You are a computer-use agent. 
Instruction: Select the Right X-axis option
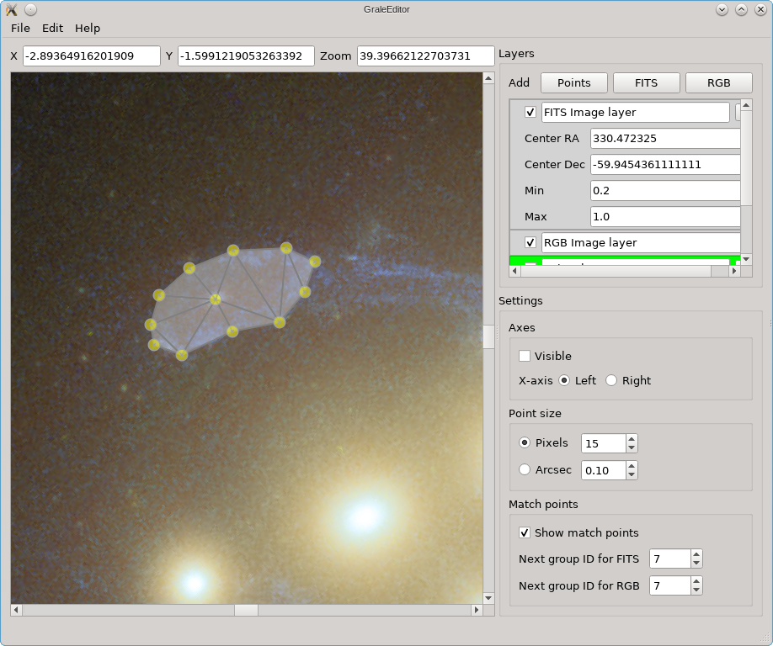611,380
